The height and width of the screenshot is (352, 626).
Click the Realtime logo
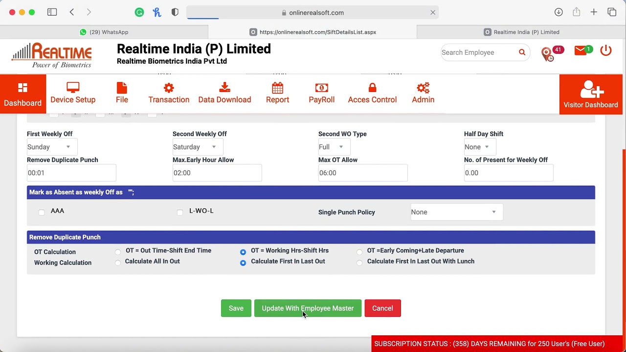[x=51, y=55]
